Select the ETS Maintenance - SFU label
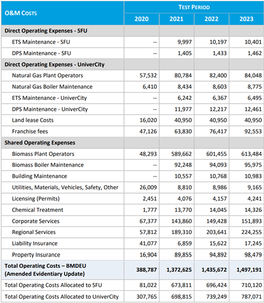The width and height of the screenshot is (264, 303). [x=41, y=42]
